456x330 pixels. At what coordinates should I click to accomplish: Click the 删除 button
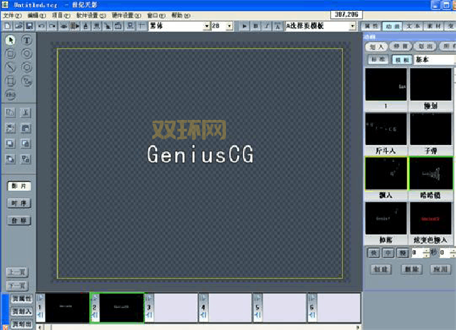(411, 269)
